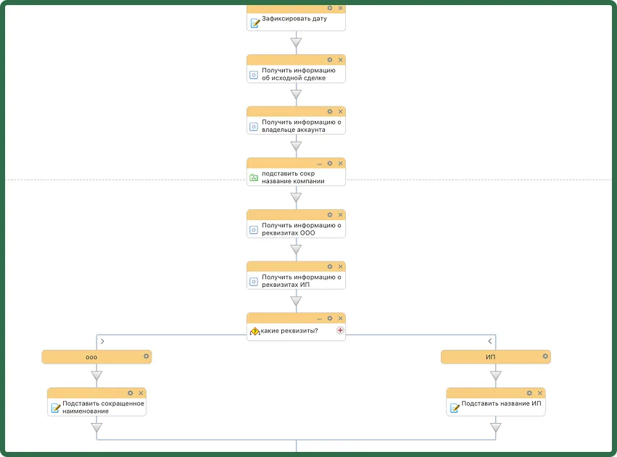Add a new branch with red plus icon
The height and width of the screenshot is (457, 617).
point(340,330)
